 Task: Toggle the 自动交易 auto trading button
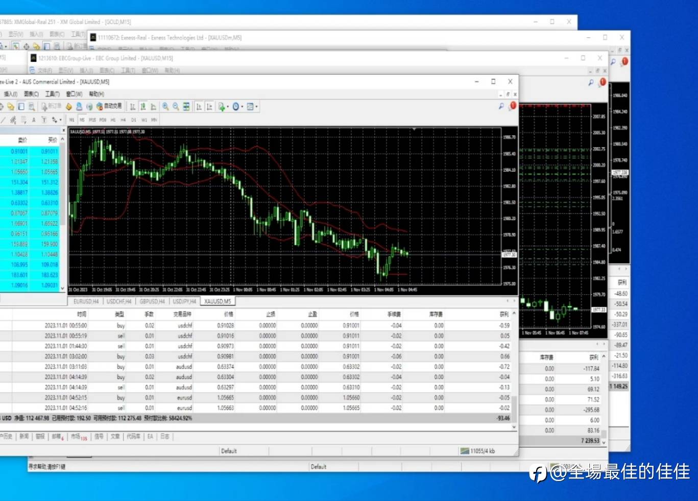[x=109, y=106]
